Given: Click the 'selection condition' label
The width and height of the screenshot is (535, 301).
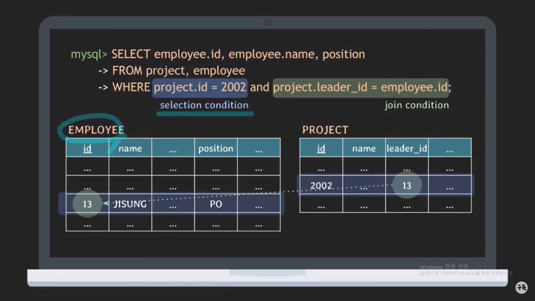Looking at the screenshot, I should 204,105.
